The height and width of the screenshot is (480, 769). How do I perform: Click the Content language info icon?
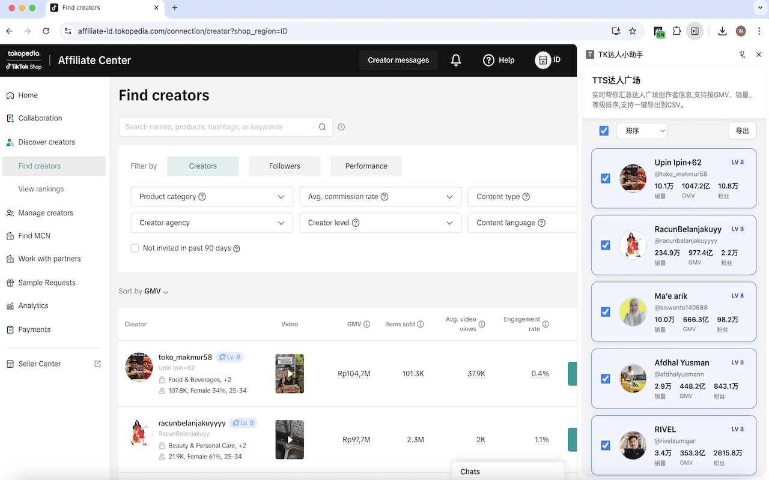[542, 223]
